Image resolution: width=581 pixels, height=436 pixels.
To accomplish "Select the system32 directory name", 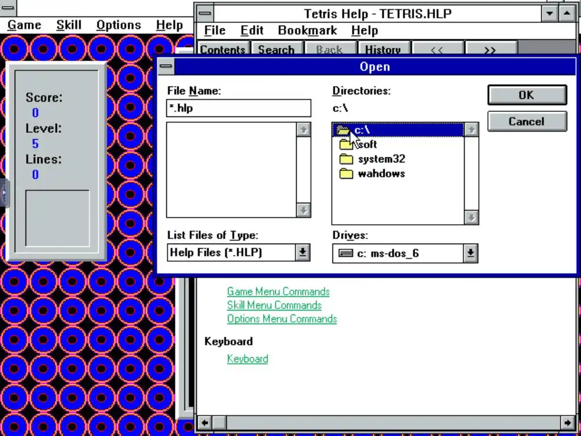I will coord(381,159).
